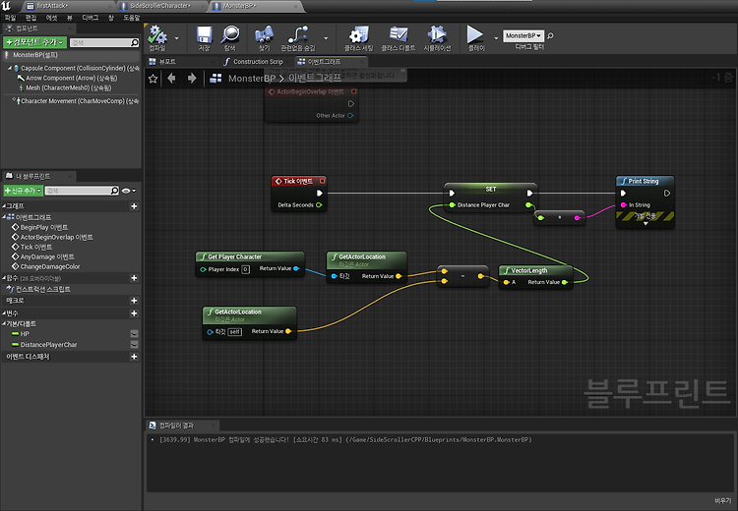Expand Print String node advanced options arrow
738x511 pixels.
tap(646, 224)
